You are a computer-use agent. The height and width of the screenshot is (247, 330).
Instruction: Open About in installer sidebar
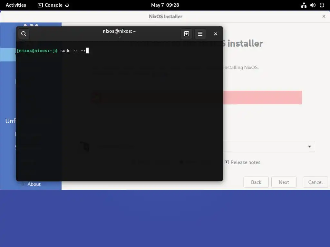(x=34, y=184)
